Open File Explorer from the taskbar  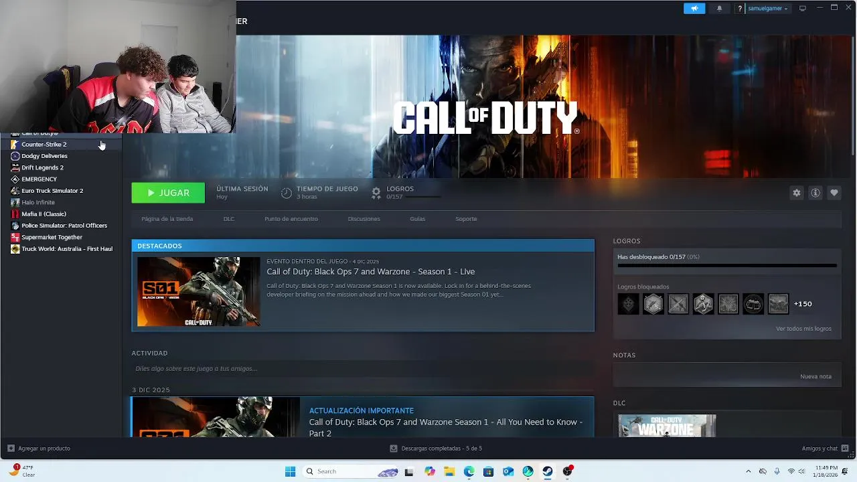click(449, 471)
